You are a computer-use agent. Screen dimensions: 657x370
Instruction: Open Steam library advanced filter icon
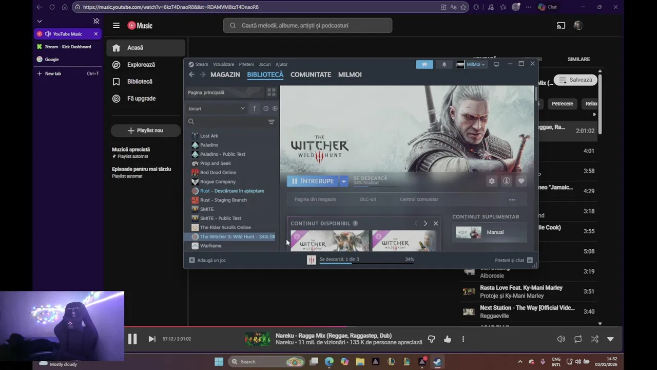pos(272,122)
